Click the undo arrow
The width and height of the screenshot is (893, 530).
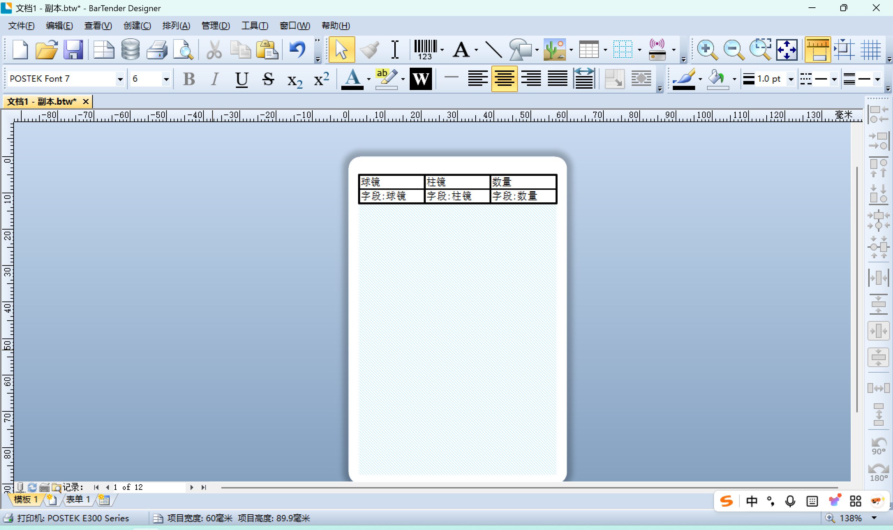(297, 49)
